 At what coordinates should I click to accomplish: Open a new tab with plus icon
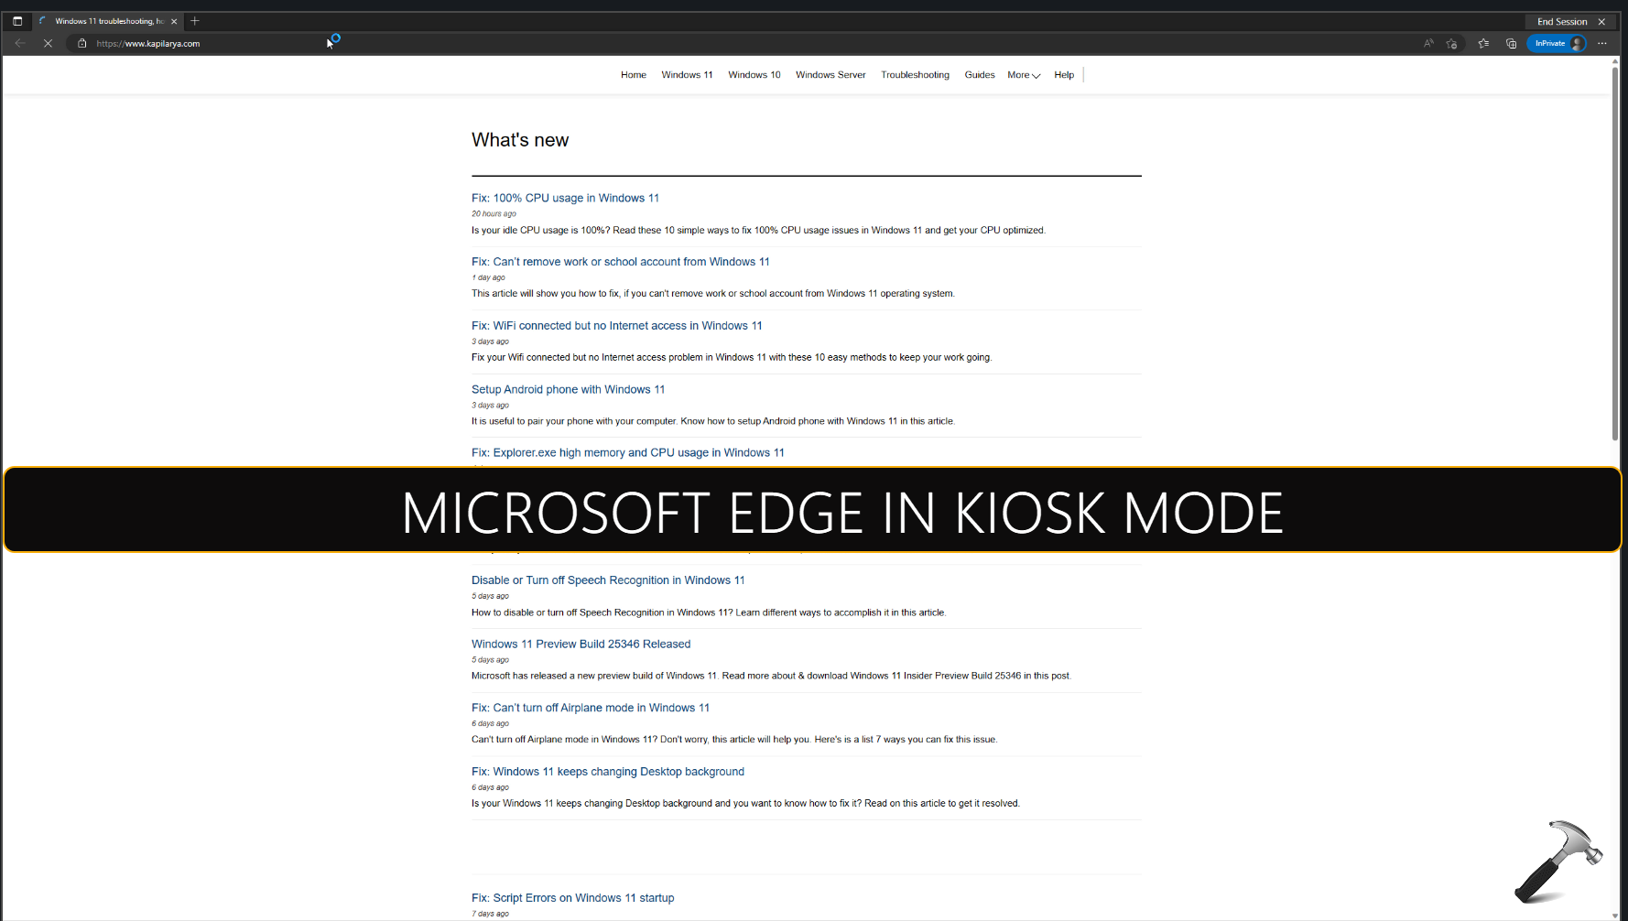point(195,21)
